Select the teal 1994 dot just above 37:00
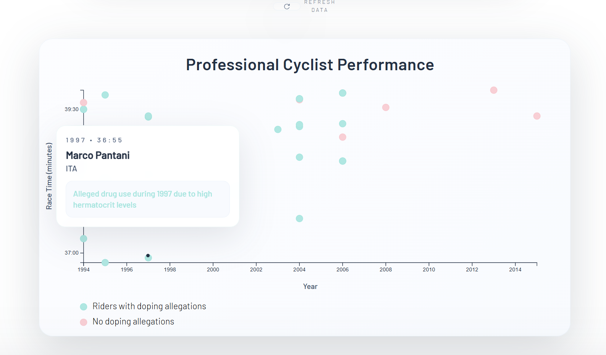Image resolution: width=606 pixels, height=355 pixels. pos(84,239)
